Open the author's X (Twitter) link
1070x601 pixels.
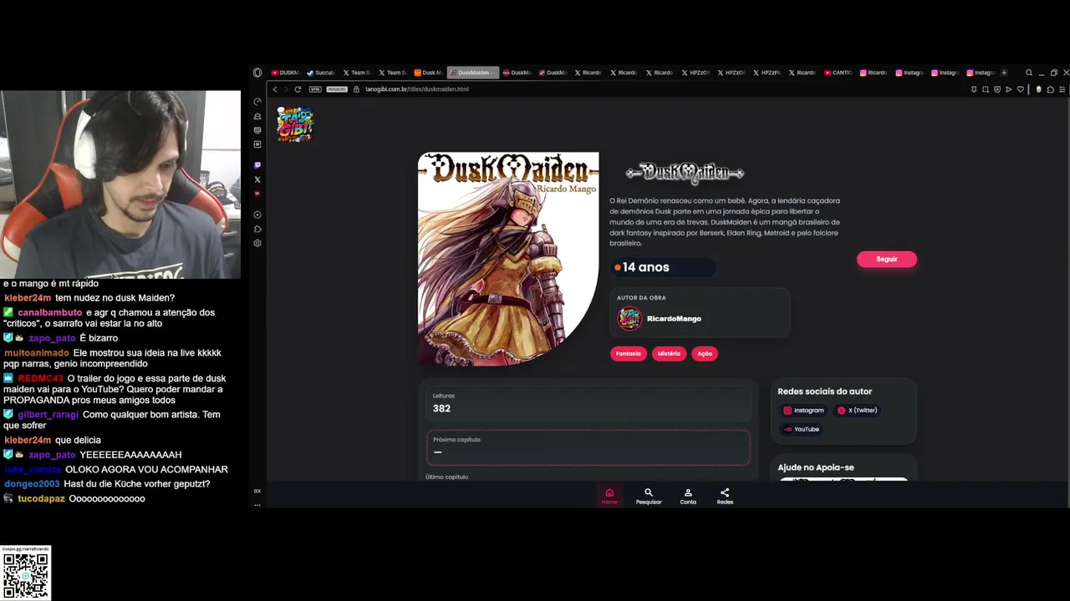click(858, 411)
